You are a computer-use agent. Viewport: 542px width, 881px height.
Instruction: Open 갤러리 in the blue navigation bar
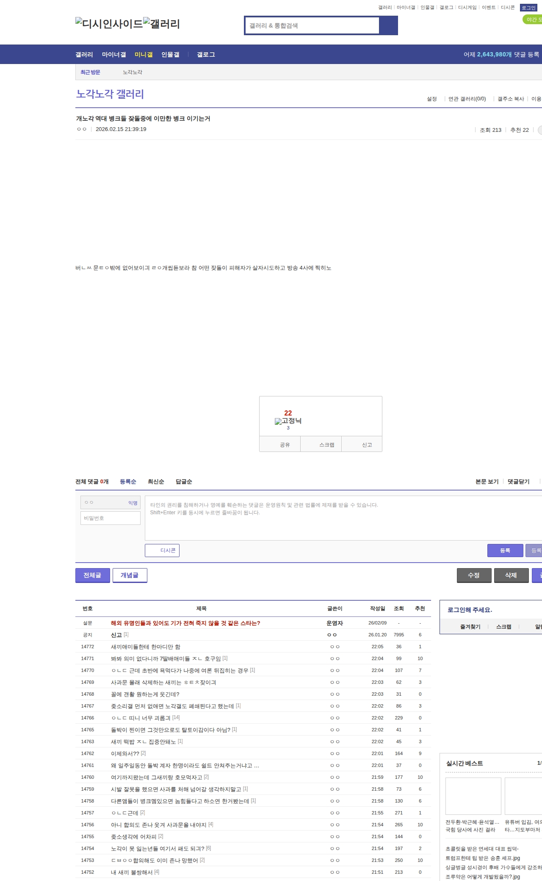pos(84,55)
